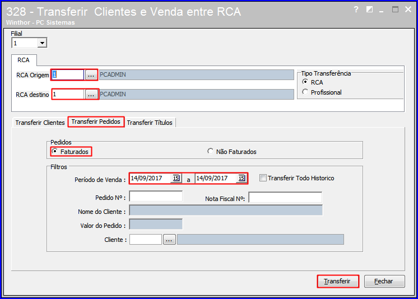Open Cliente search ellipsis button
Viewport: 418px width, 299px height.
point(169,240)
